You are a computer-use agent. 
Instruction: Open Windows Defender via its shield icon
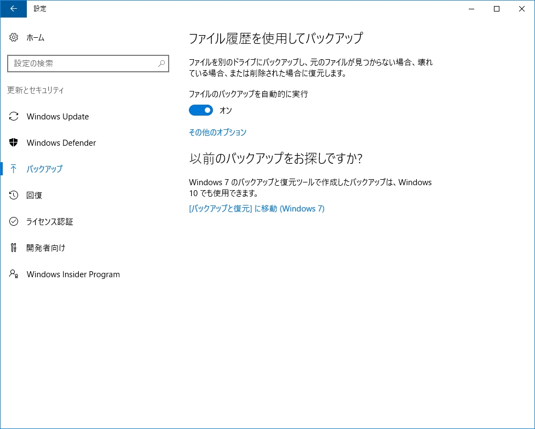pyautogui.click(x=13, y=142)
